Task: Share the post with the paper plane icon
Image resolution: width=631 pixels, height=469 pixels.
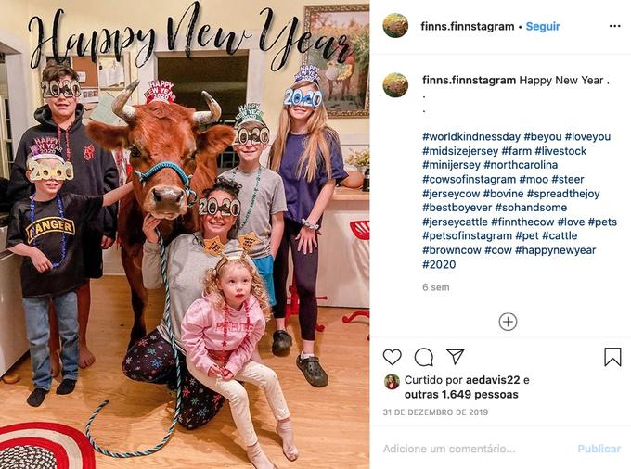Action: click(x=456, y=357)
